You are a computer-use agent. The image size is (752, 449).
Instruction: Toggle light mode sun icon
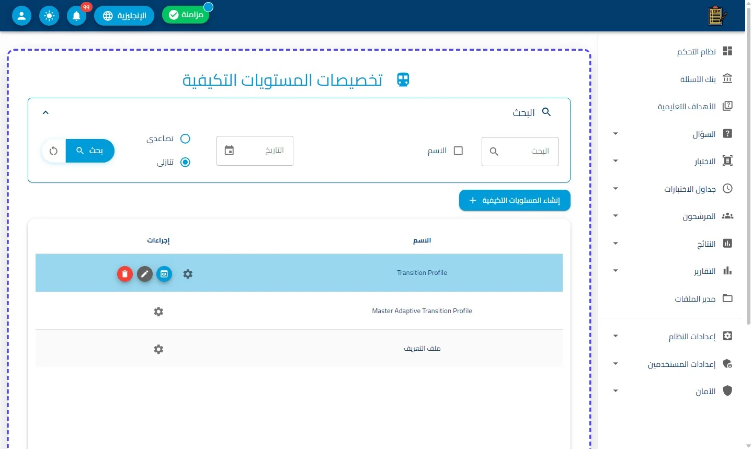click(x=49, y=16)
